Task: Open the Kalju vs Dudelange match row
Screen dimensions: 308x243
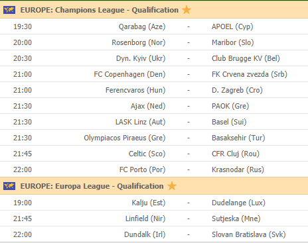Action: [x=154, y=203]
